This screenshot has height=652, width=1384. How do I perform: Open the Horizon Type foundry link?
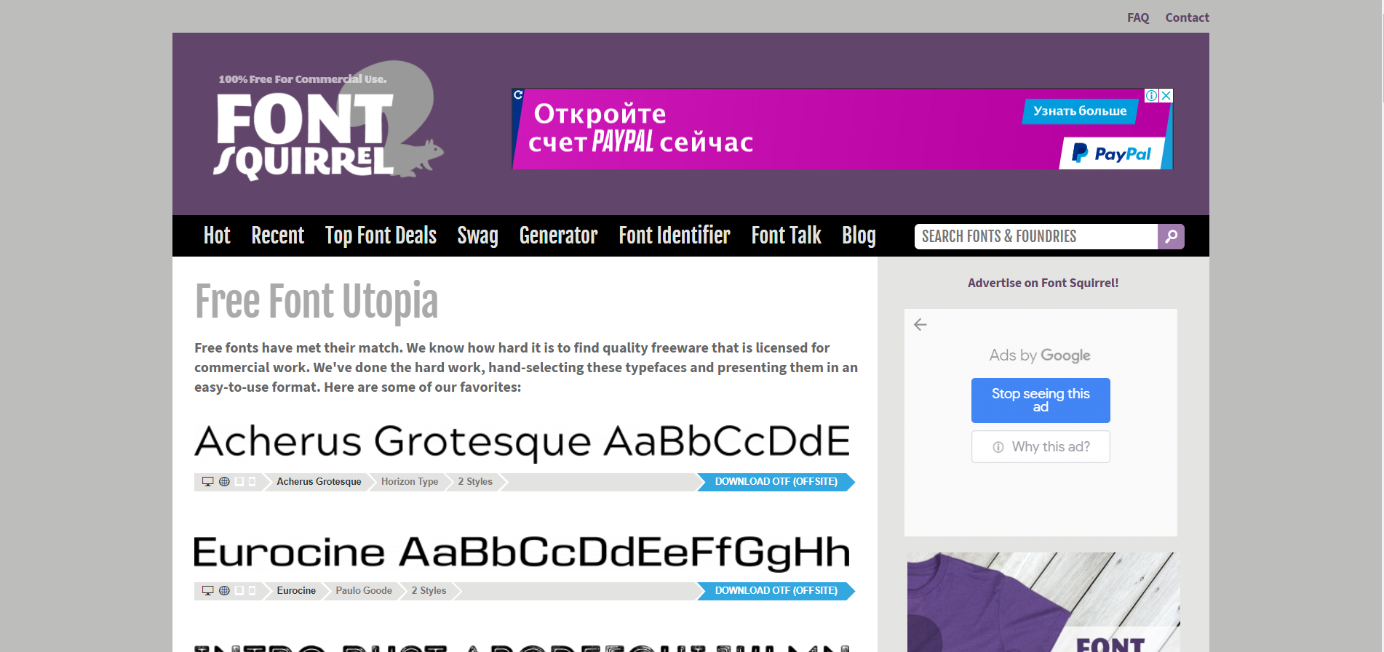click(410, 481)
